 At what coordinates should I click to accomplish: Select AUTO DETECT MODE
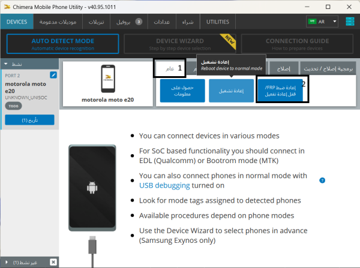point(62,44)
